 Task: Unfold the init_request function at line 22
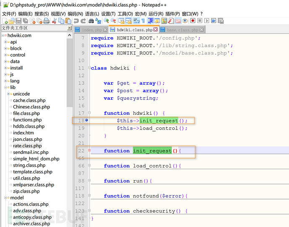[89, 150]
